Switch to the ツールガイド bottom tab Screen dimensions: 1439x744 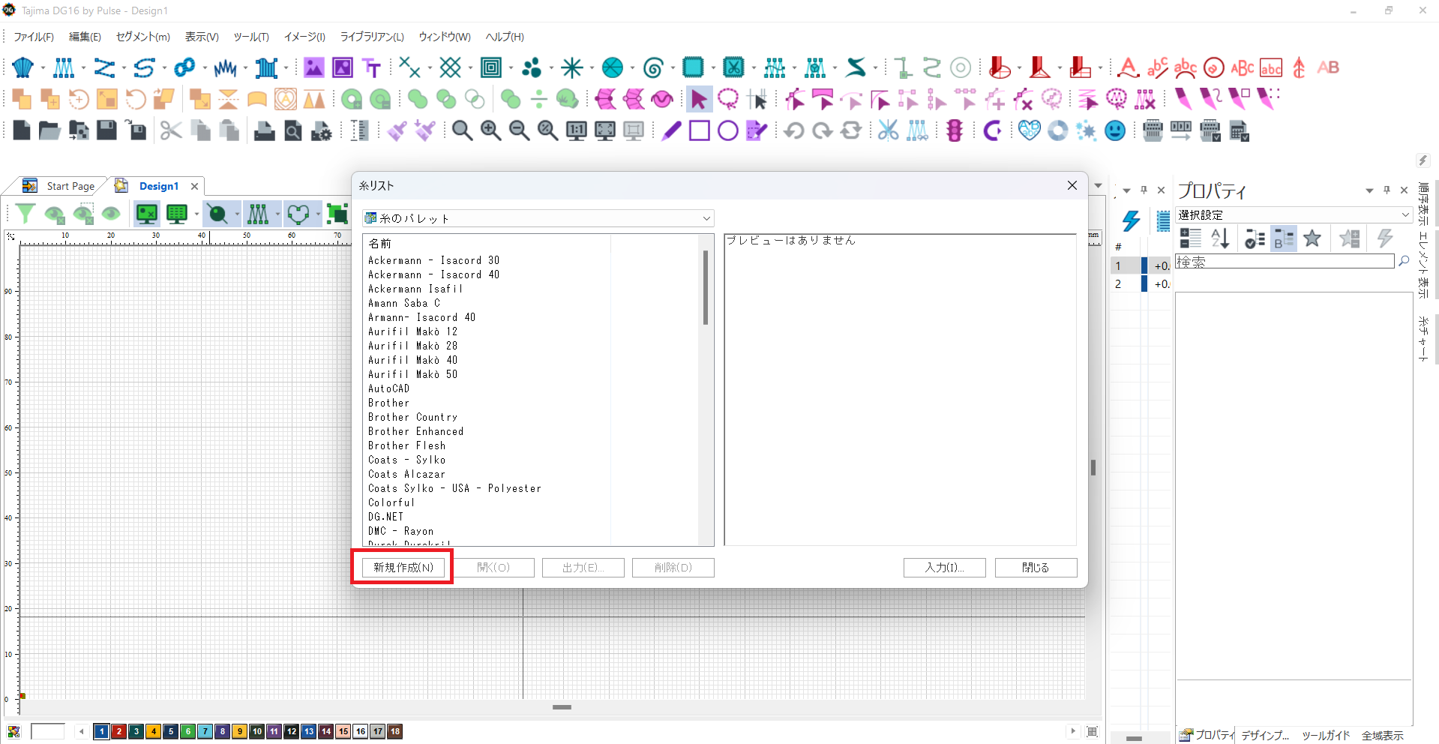tap(1326, 735)
